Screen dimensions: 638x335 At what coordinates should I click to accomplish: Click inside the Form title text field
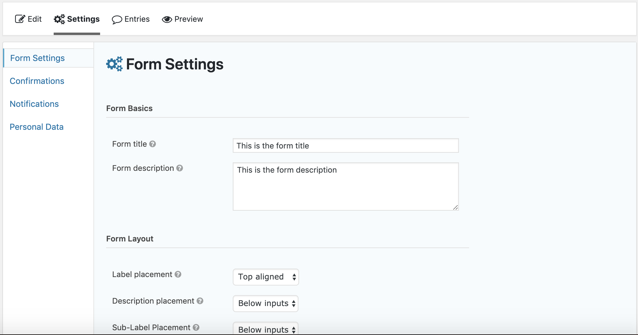tap(346, 145)
